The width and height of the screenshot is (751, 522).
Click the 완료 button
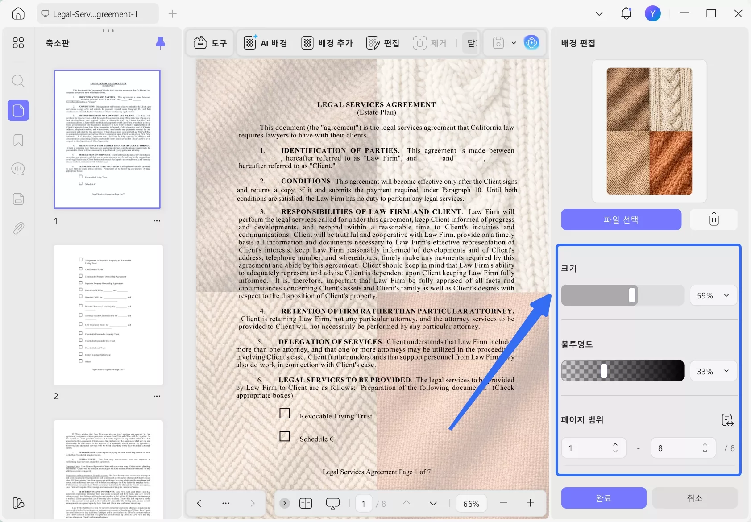pyautogui.click(x=604, y=498)
